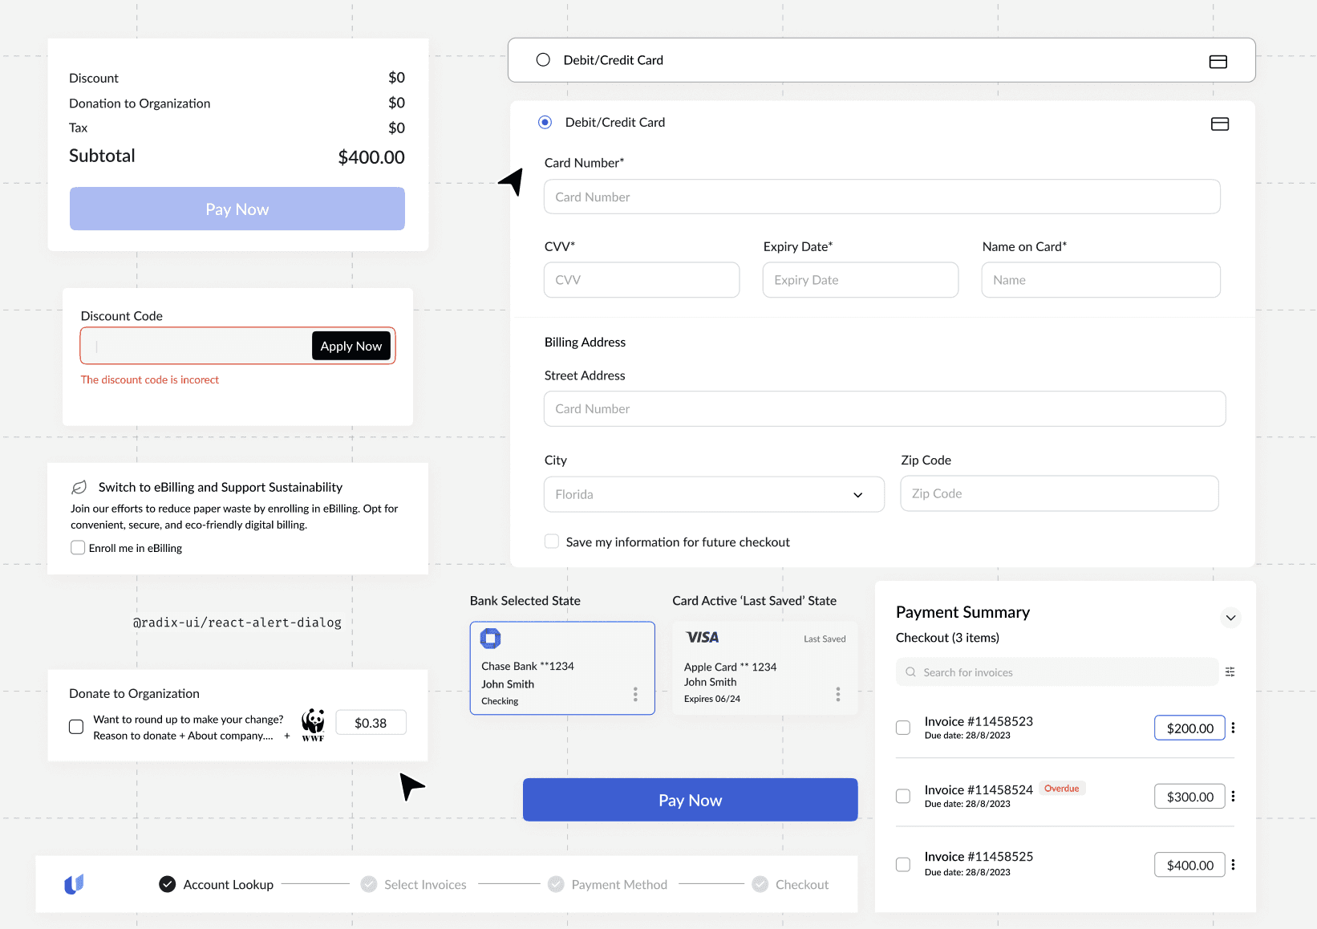Click the dark blue Pay Now button

(691, 800)
